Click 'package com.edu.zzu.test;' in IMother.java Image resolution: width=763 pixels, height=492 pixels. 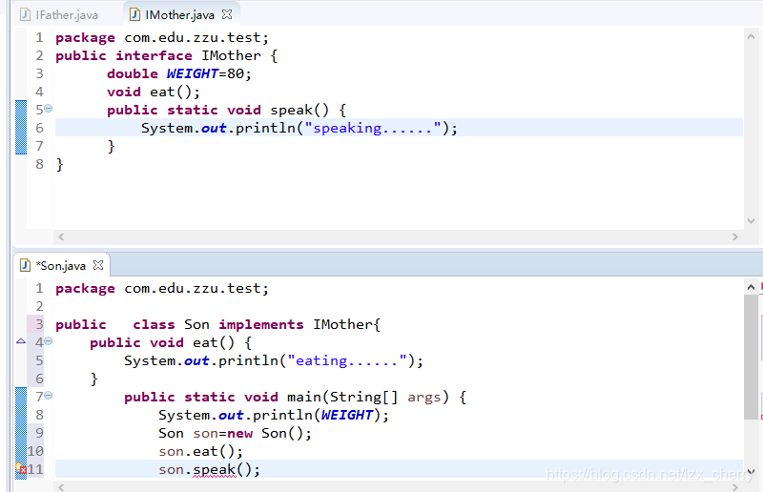pyautogui.click(x=162, y=38)
